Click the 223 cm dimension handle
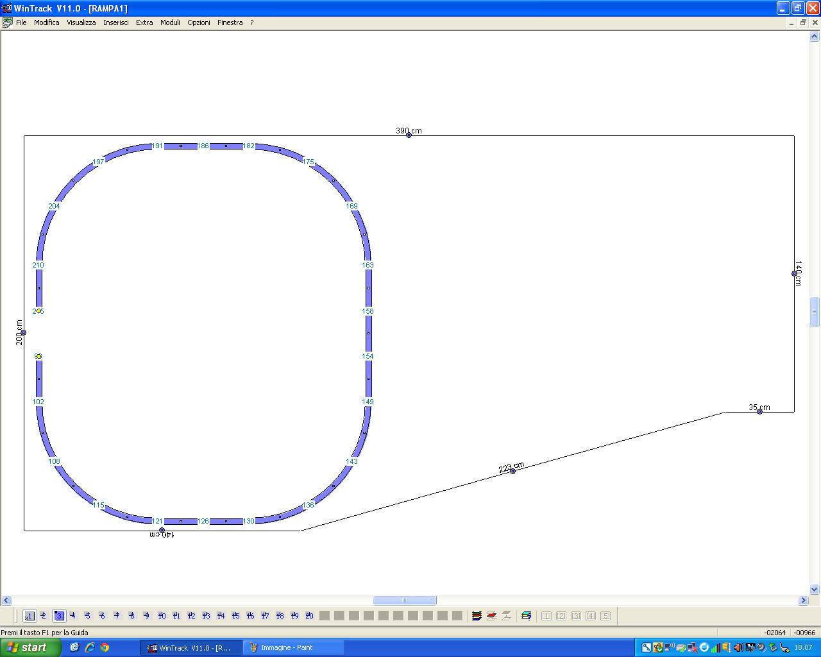This screenshot has width=821, height=657. (512, 471)
